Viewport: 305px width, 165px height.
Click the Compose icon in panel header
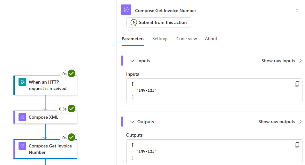pos(126,10)
